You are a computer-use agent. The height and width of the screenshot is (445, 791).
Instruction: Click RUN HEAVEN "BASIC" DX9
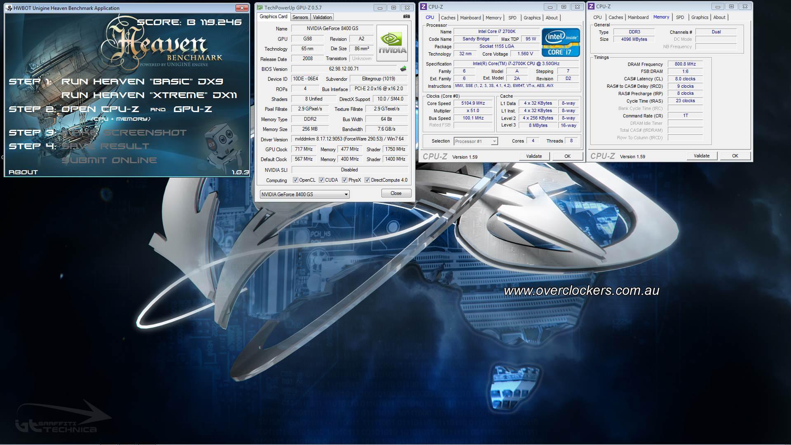pos(142,82)
